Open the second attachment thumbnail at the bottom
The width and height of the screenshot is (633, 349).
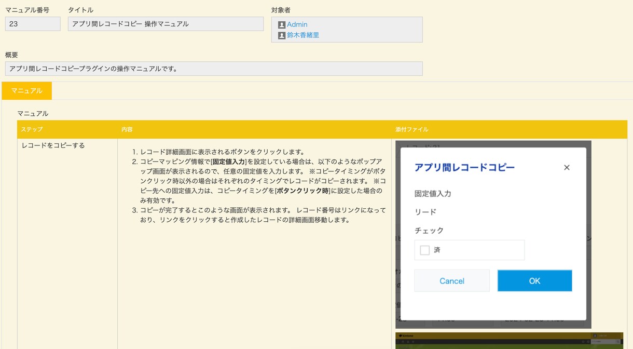[x=509, y=341]
